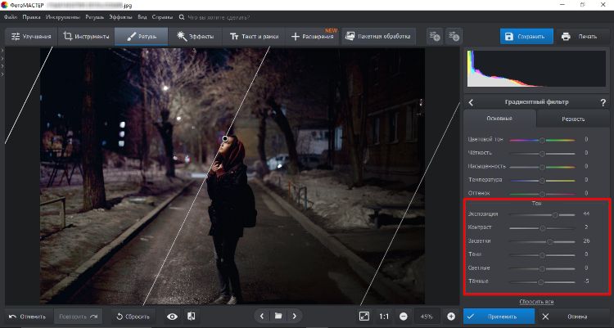
Task: Open the Инструменты menu
Action: click(64, 16)
